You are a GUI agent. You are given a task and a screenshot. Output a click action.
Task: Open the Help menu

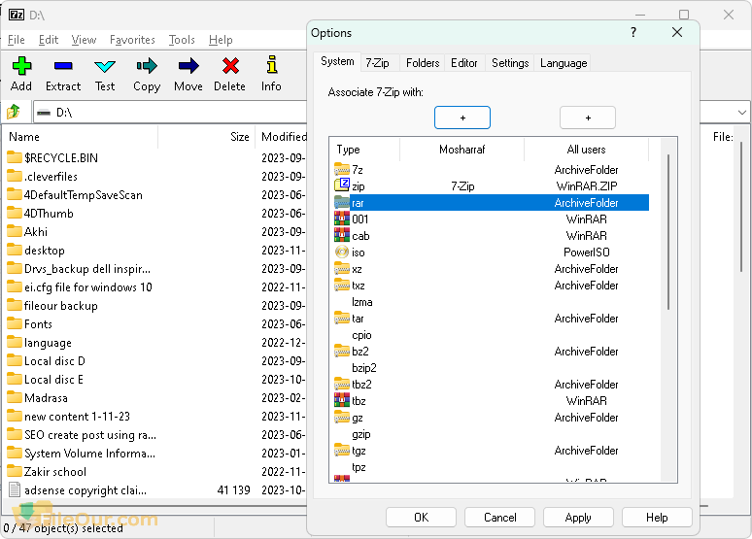click(221, 39)
